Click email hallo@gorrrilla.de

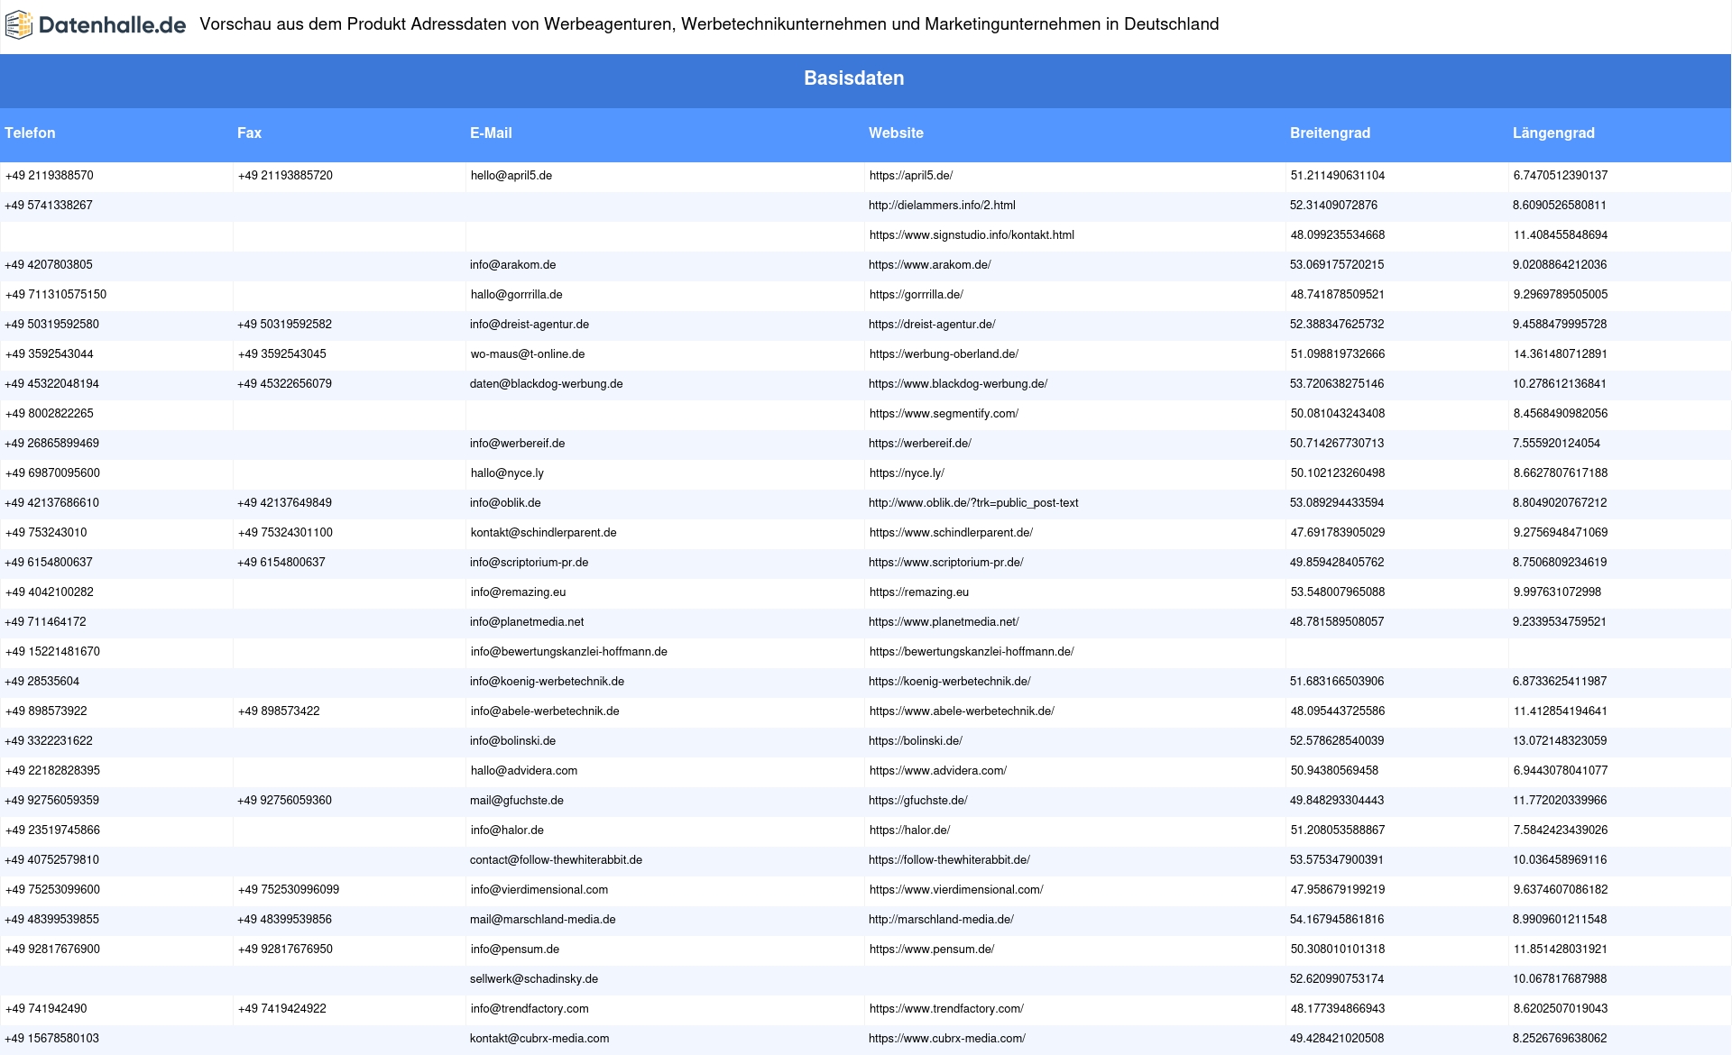[x=516, y=295]
